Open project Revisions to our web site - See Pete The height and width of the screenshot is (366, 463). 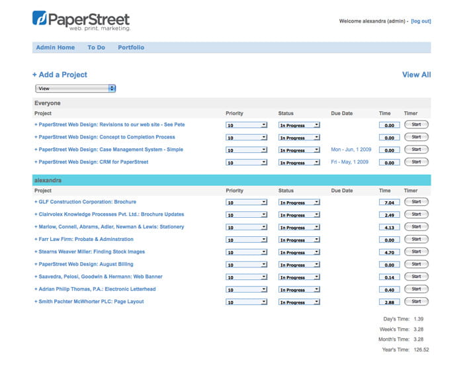point(110,124)
